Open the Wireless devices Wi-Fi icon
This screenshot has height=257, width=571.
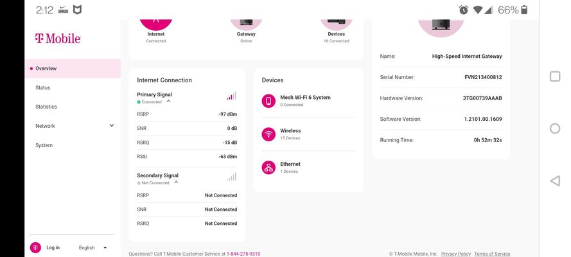(268, 134)
